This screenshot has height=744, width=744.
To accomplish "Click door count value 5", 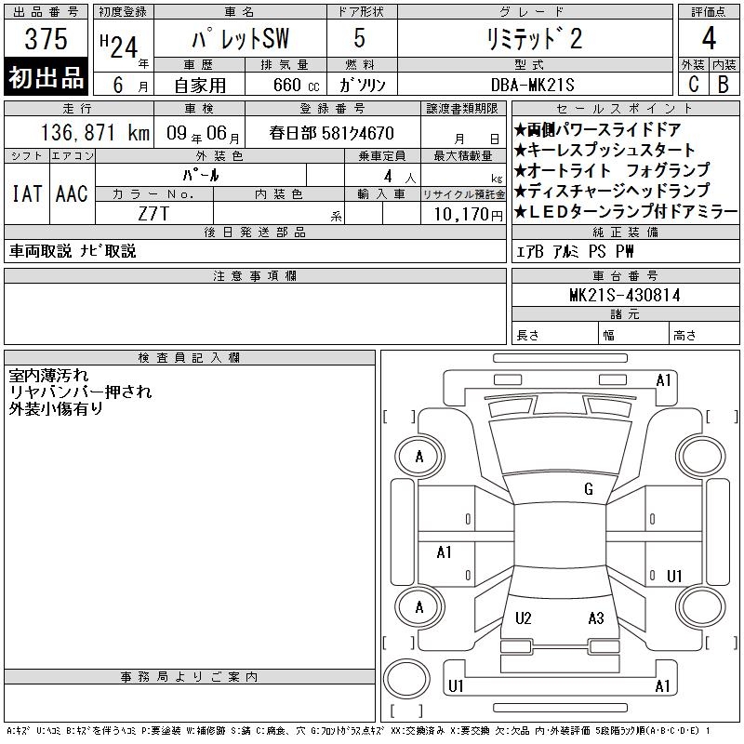I will [x=359, y=38].
